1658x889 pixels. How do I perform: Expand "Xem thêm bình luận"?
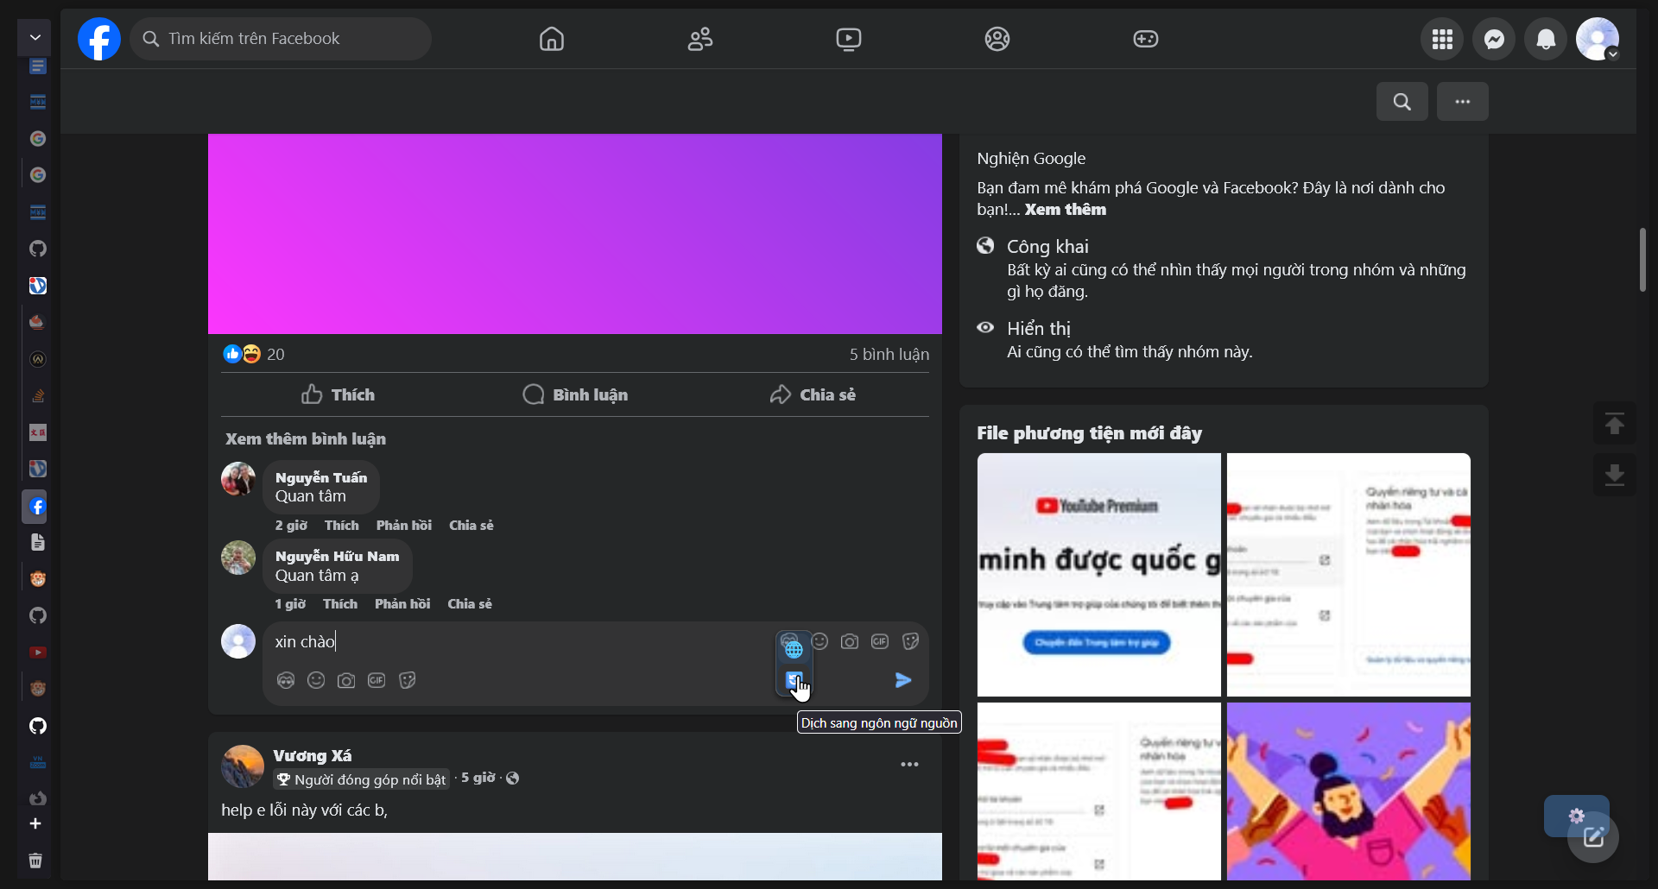[x=306, y=438]
